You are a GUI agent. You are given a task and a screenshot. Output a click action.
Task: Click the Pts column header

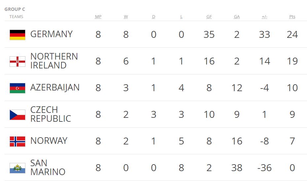292,17
